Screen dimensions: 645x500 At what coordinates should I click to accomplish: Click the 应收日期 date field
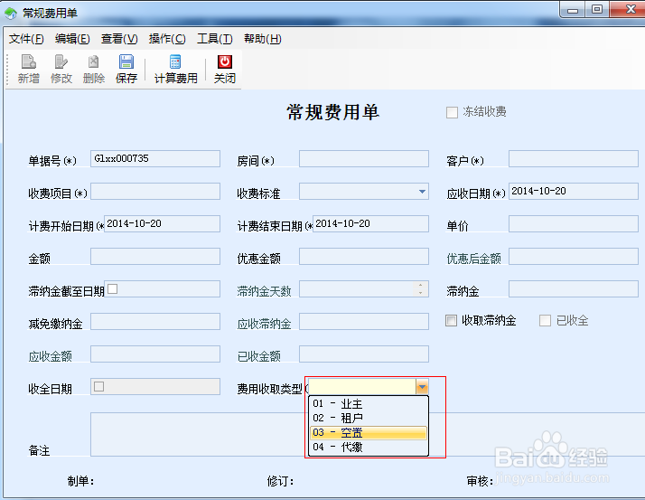point(574,192)
